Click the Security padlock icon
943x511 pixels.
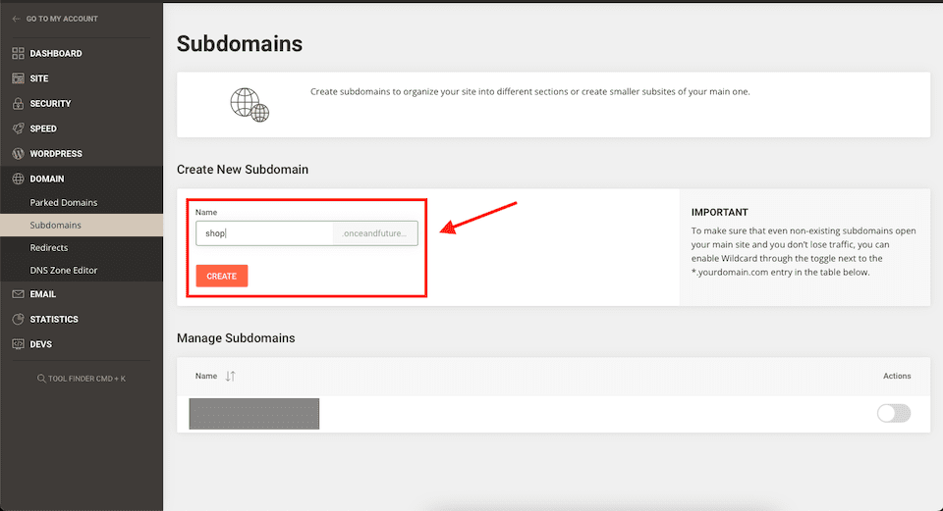[x=18, y=103]
